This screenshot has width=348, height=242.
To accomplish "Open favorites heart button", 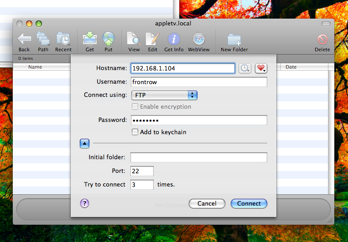I will click(261, 68).
